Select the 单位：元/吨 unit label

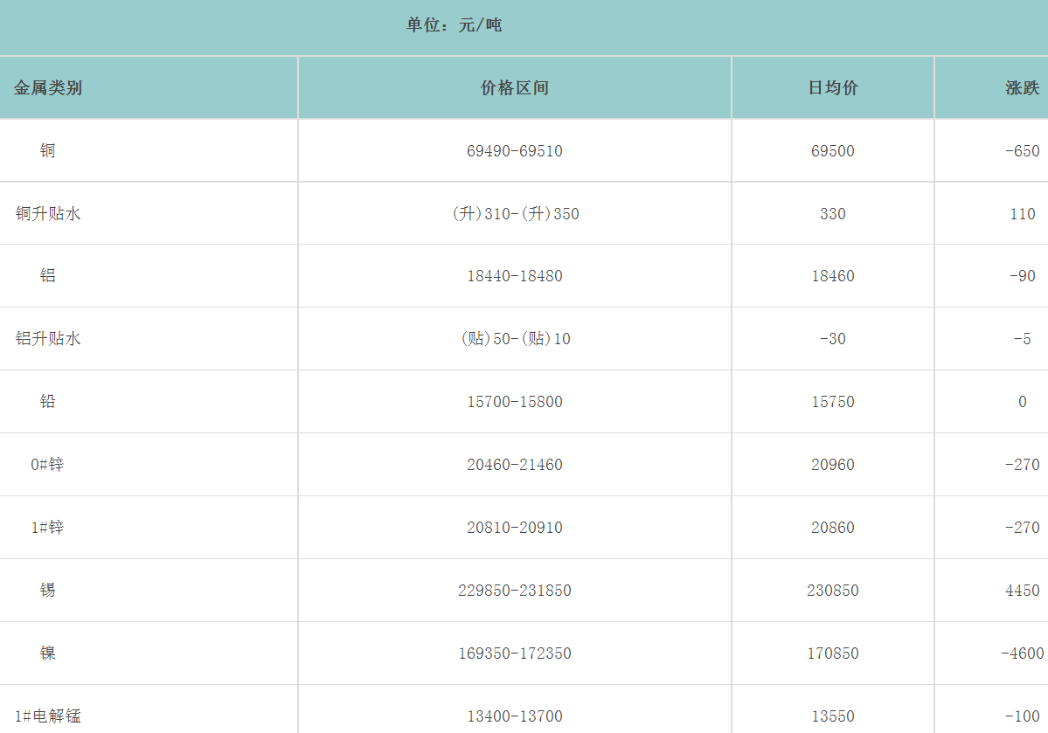(x=454, y=25)
